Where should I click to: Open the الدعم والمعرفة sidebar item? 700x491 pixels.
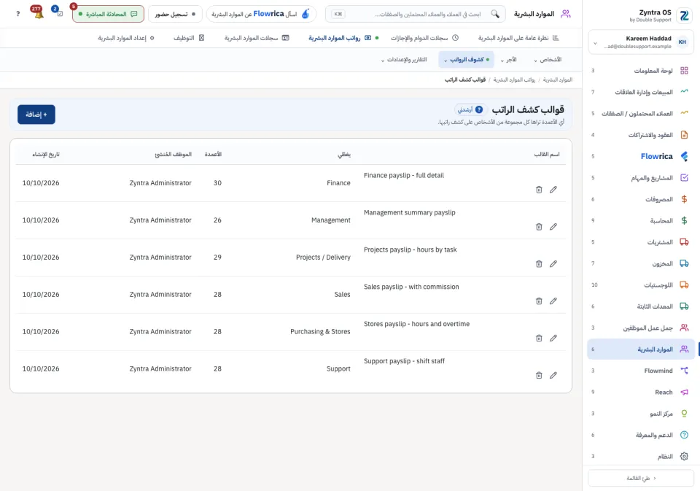(641, 435)
